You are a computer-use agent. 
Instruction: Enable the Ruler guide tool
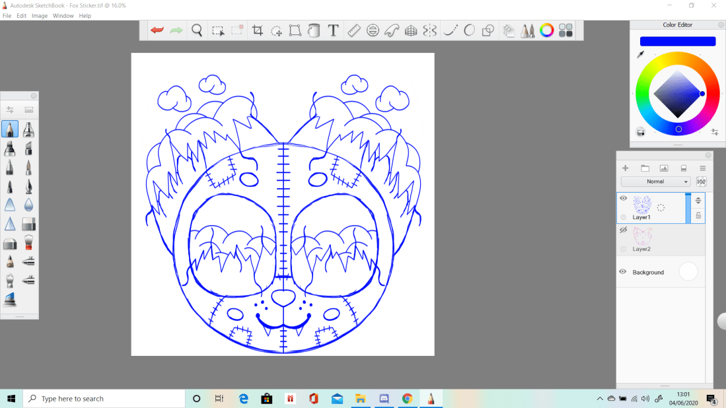click(353, 30)
